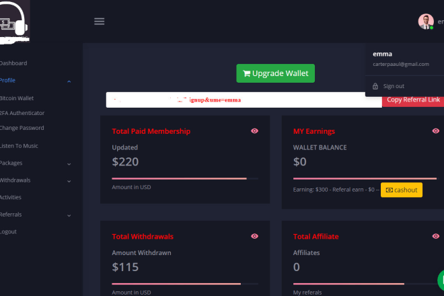Expand the Withdrawals sidebar menu
The width and height of the screenshot is (444, 296).
point(69,181)
